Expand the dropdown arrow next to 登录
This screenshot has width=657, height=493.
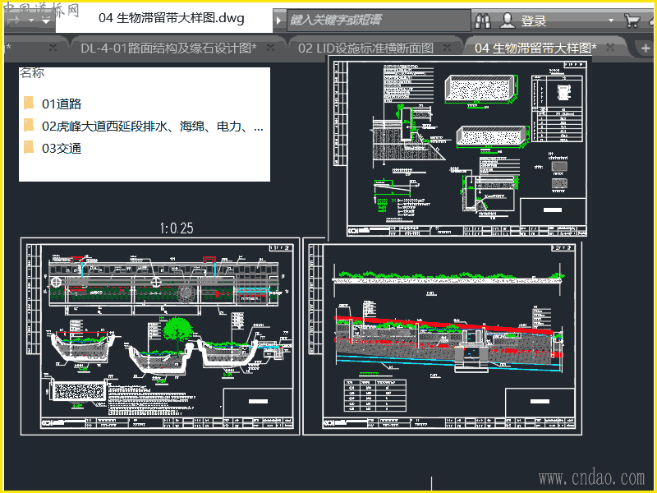(x=611, y=20)
